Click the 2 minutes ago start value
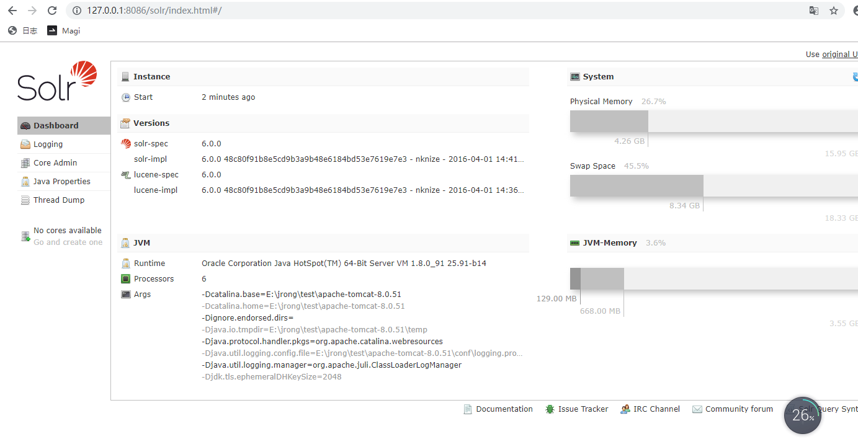 tap(228, 97)
